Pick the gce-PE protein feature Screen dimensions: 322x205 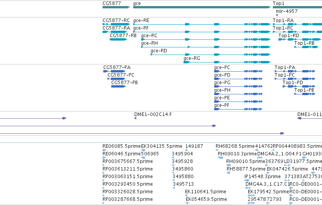point(238,102)
